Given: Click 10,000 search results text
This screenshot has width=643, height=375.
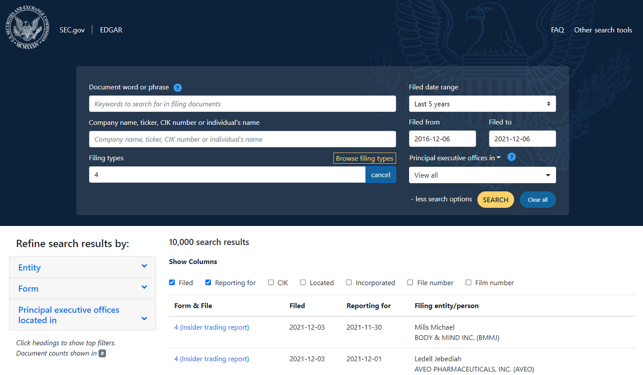Looking at the screenshot, I should coord(209,242).
